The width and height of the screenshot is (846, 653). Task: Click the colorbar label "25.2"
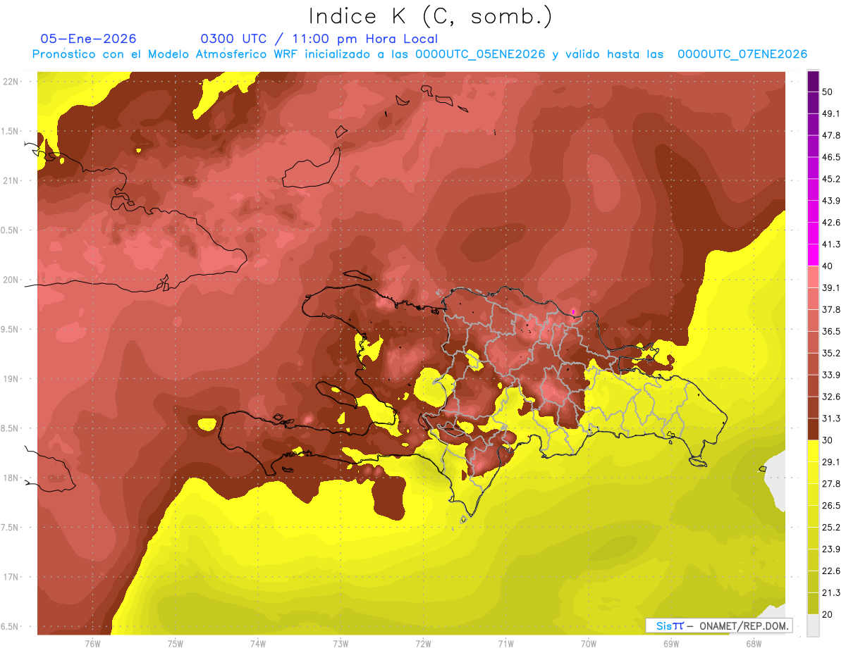(x=831, y=528)
